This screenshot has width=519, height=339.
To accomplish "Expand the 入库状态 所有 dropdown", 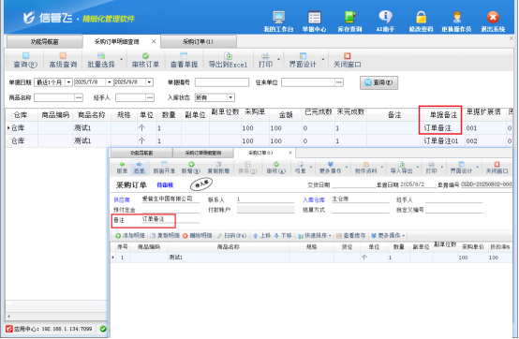I will (230, 97).
